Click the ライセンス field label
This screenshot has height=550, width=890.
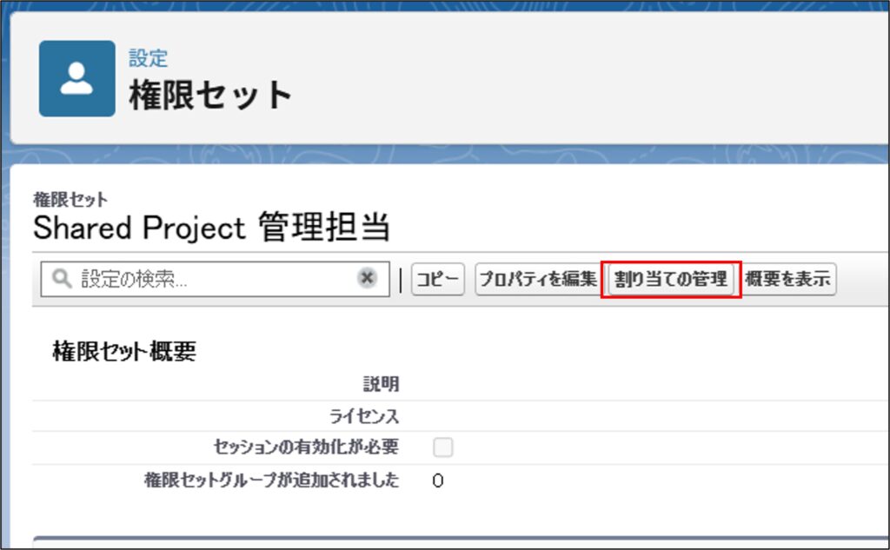click(x=366, y=415)
